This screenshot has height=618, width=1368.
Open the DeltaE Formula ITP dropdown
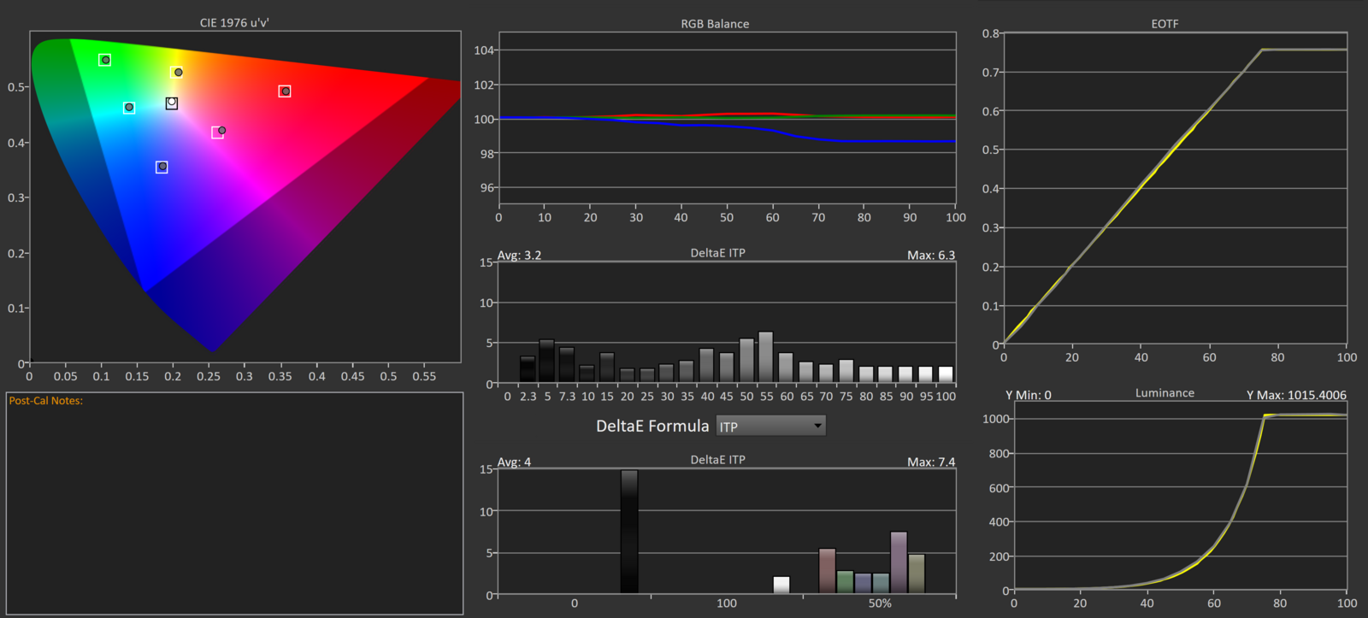coord(769,426)
